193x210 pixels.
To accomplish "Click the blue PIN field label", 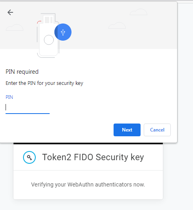I will [9, 97].
